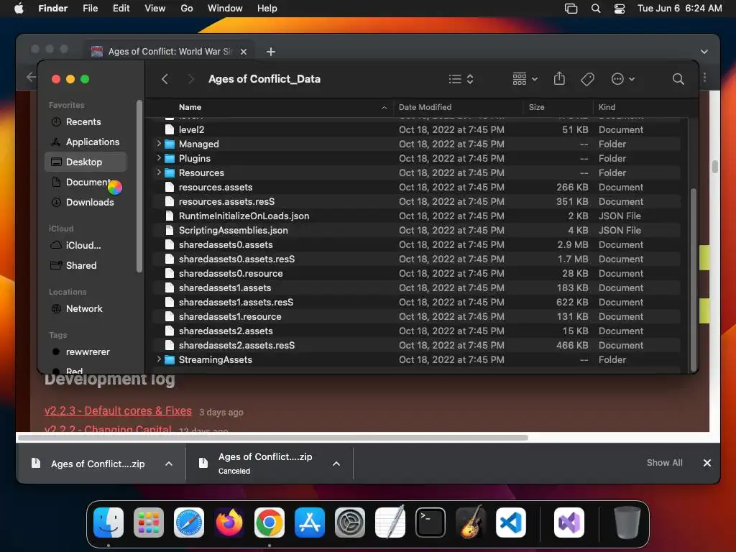Select sharedassets0.resource file
The height and width of the screenshot is (552, 736).
coord(418,273)
